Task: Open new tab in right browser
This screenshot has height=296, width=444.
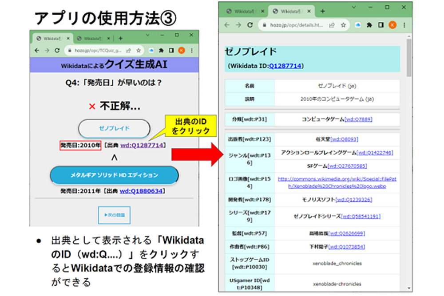Action: [x=322, y=12]
